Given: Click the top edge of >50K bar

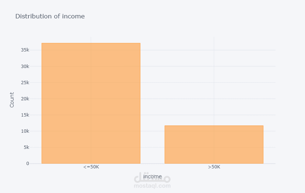Looking at the screenshot, I should pyautogui.click(x=214, y=126).
